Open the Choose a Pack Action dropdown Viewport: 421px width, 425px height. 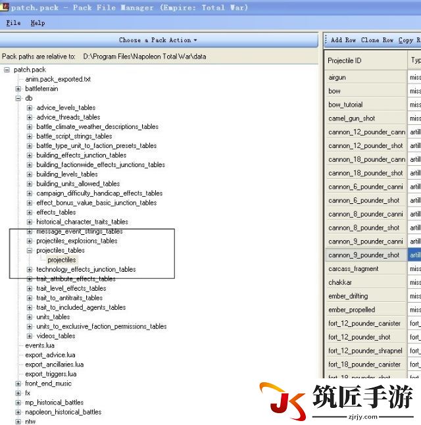158,40
